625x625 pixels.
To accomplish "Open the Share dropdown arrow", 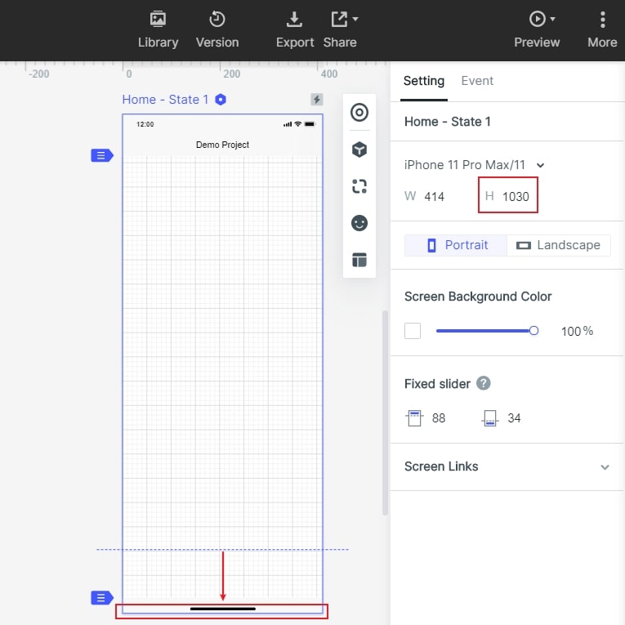I will pos(355,19).
